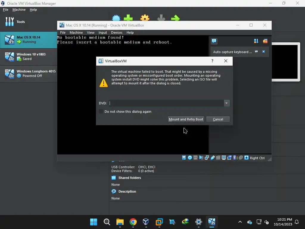This screenshot has width=305, height=229.
Task: Open the Windows Start menu
Action: 94,222
